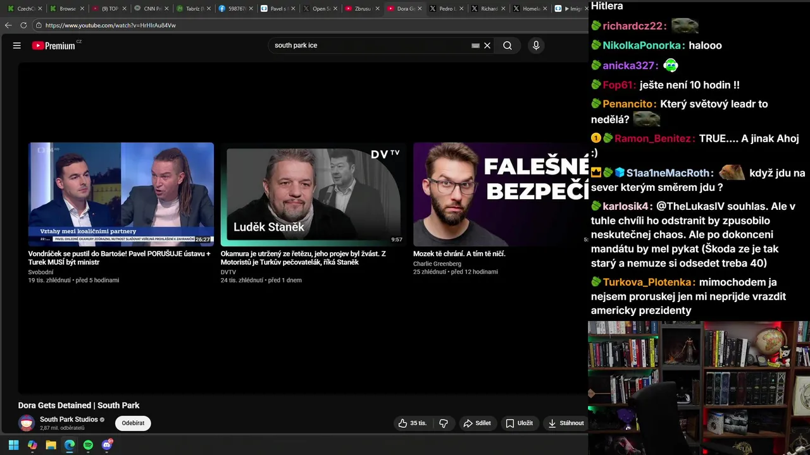Open video title Okamura je utržený ze řetězu

[x=303, y=258]
